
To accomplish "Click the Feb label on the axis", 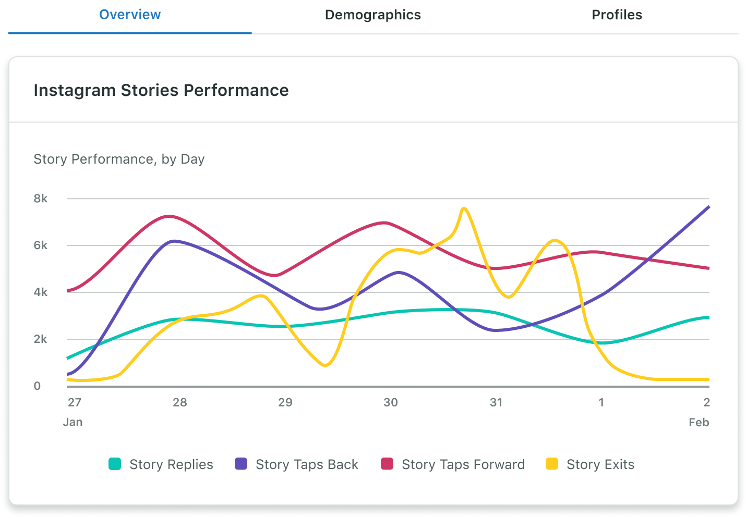I will point(699,422).
